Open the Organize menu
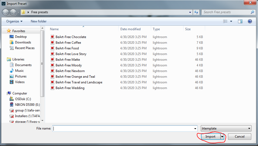The height and width of the screenshot is (146, 258). pos(14,21)
